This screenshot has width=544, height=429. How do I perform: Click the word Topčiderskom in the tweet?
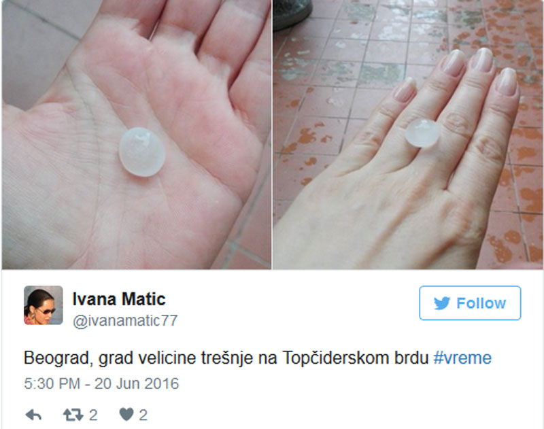click(x=336, y=358)
